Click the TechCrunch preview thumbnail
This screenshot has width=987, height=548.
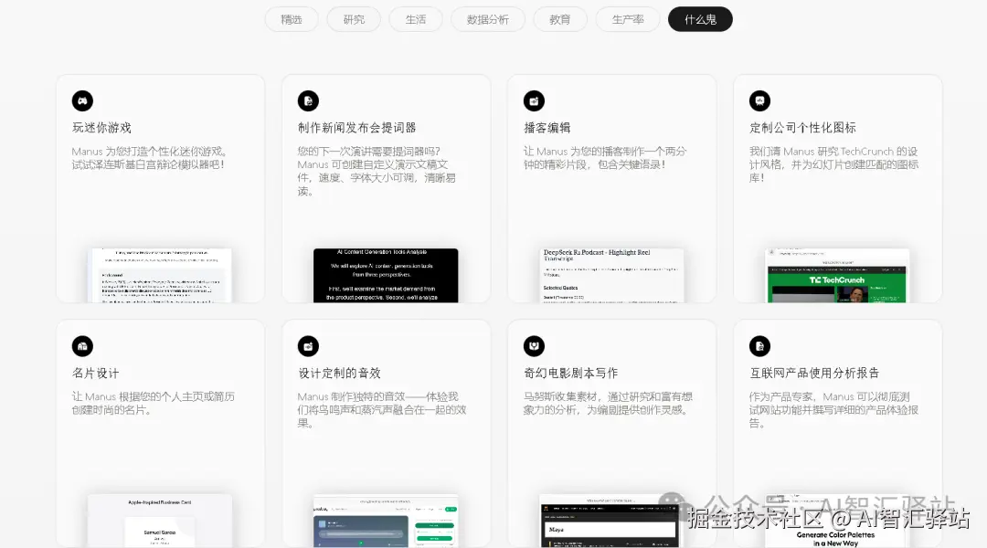(x=837, y=274)
